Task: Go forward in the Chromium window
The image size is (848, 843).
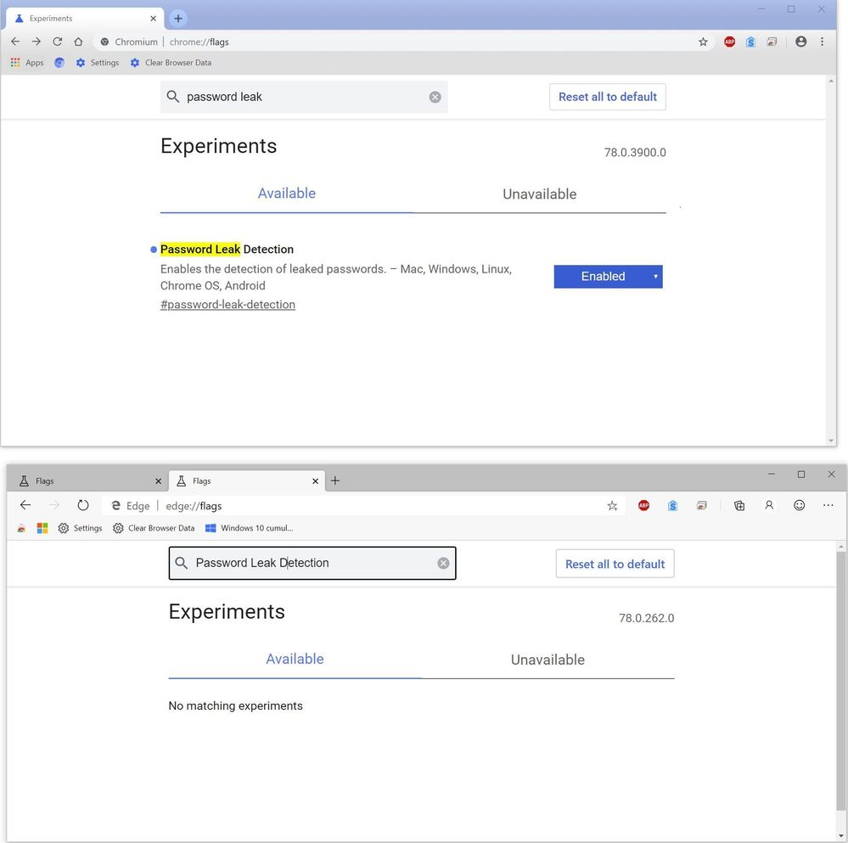Action: tap(37, 42)
